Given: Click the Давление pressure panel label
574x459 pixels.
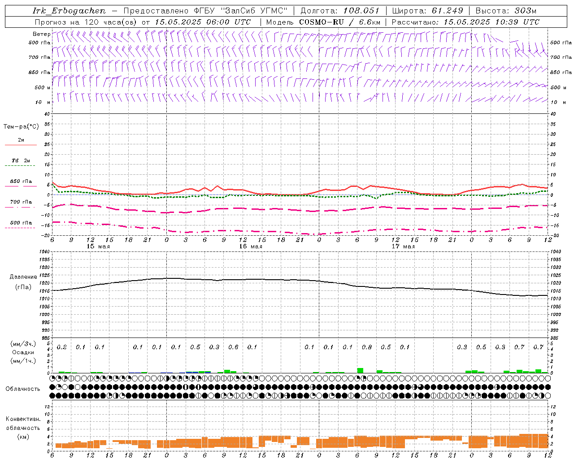Looking at the screenshot, I should point(23,277).
